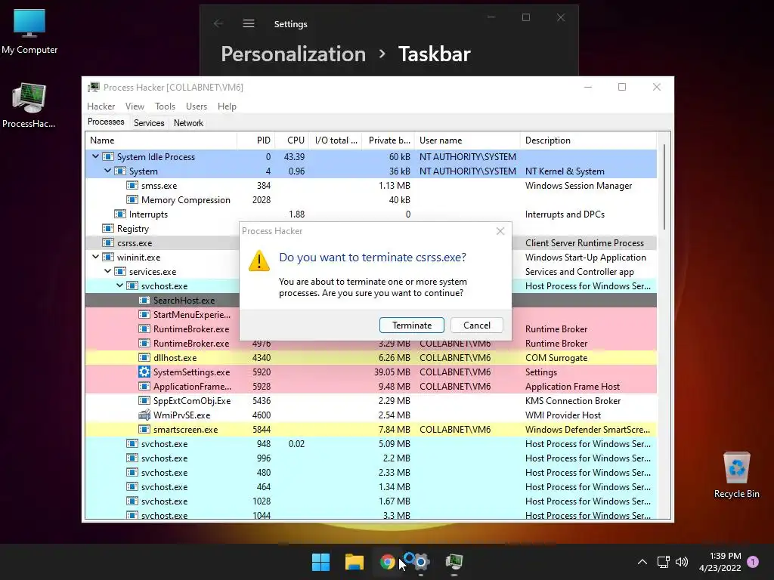Image resolution: width=774 pixels, height=580 pixels.
Task: Click the smartscreen.exe process icon
Action: coord(144,429)
